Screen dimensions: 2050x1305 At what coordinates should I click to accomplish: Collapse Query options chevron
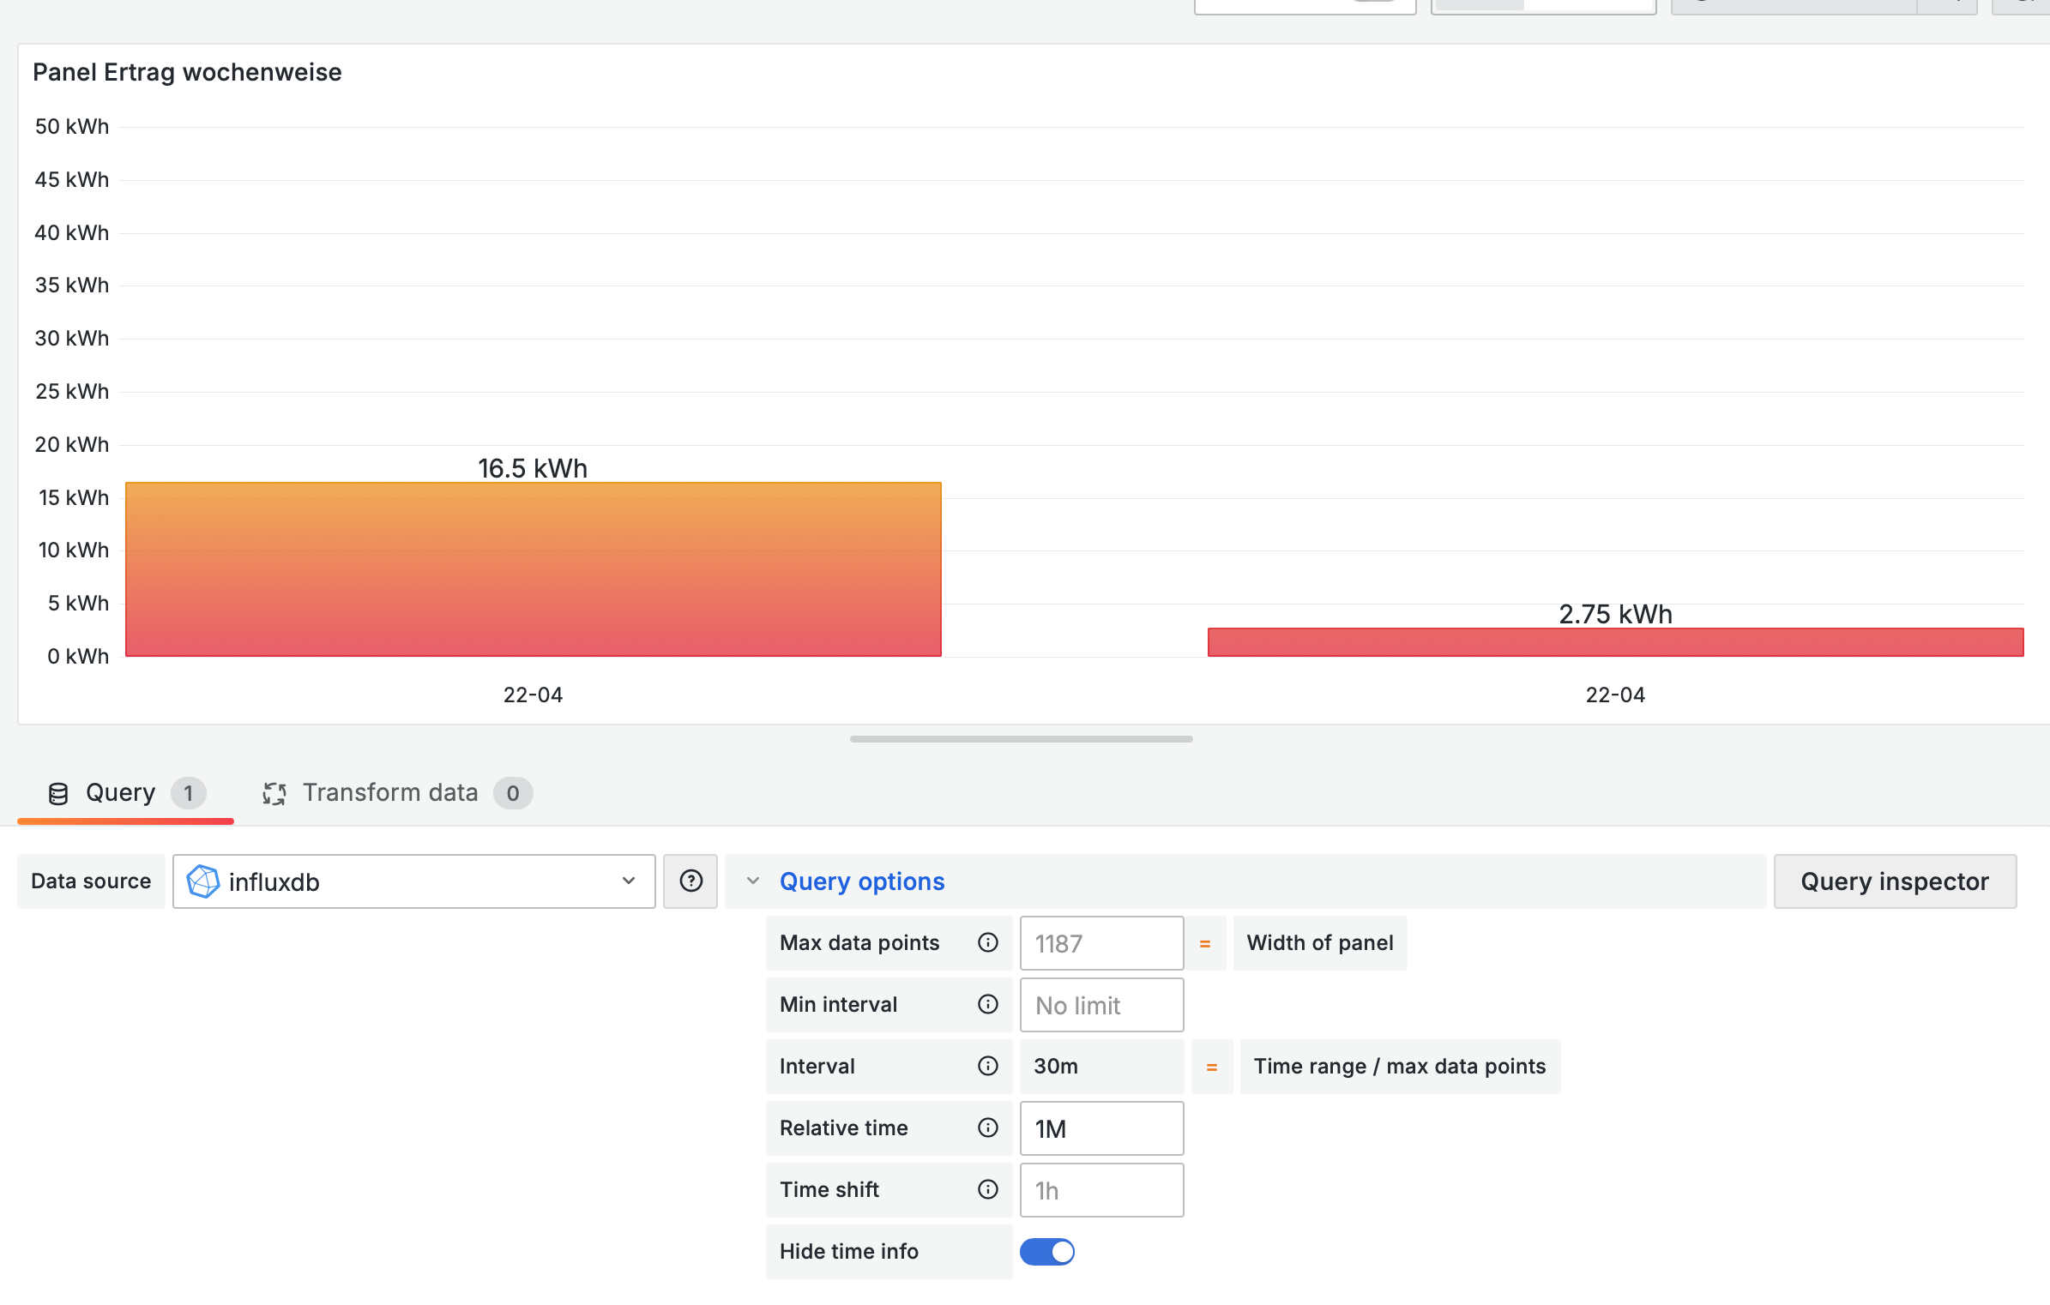pos(753,881)
